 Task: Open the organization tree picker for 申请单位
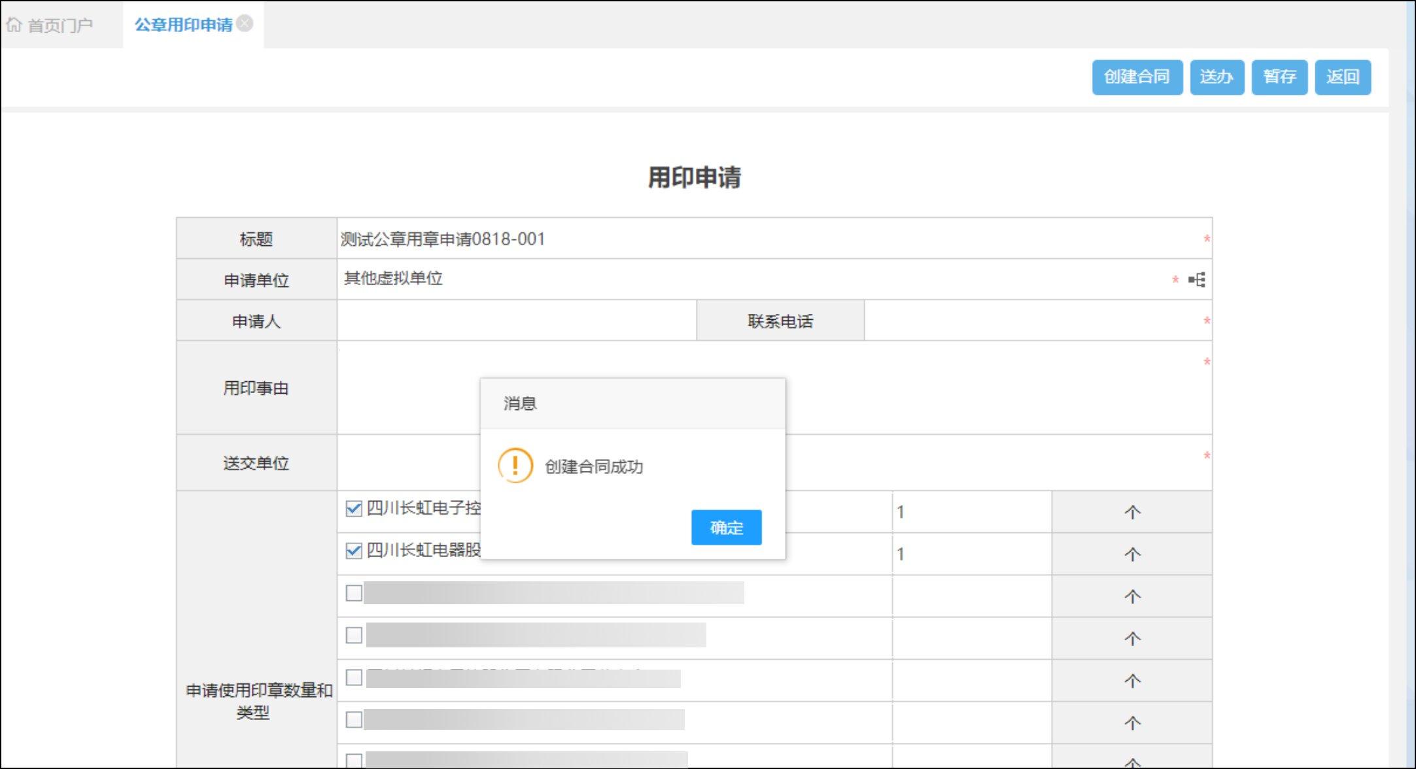(x=1197, y=280)
